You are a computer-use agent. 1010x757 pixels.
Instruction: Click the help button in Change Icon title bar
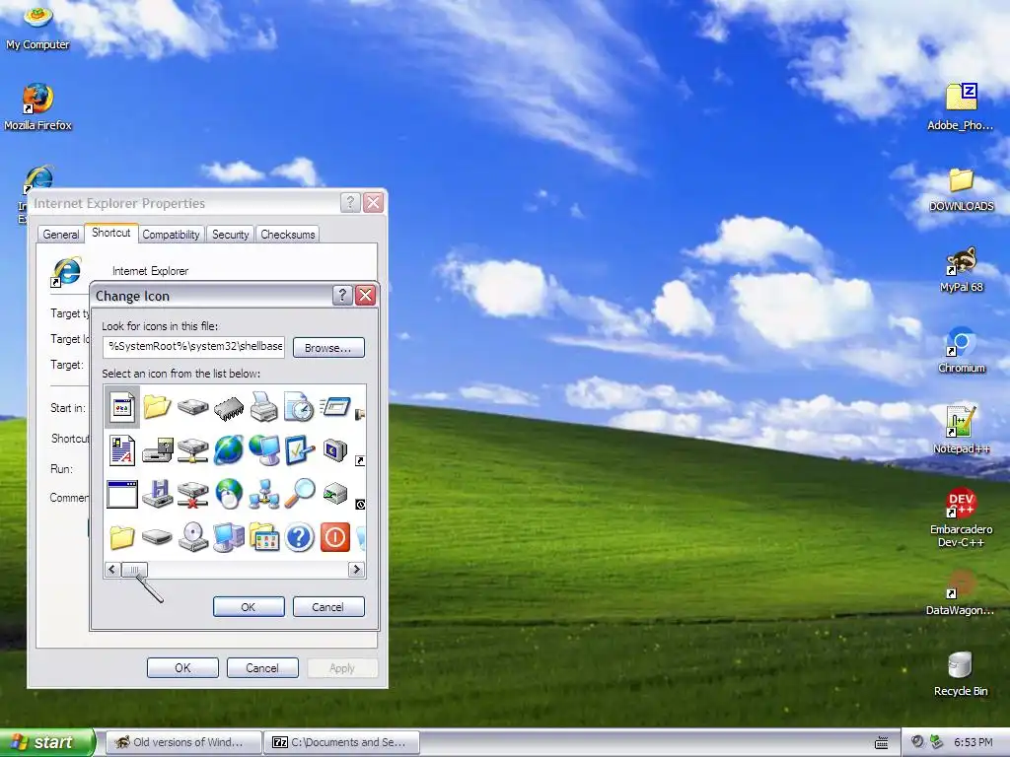342,296
